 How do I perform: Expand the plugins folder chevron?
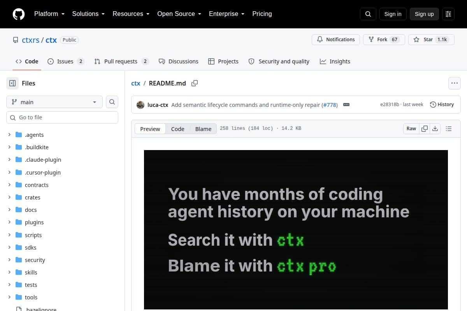pyautogui.click(x=9, y=222)
